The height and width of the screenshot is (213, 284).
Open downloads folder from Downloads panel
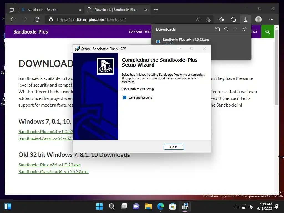[217, 29]
